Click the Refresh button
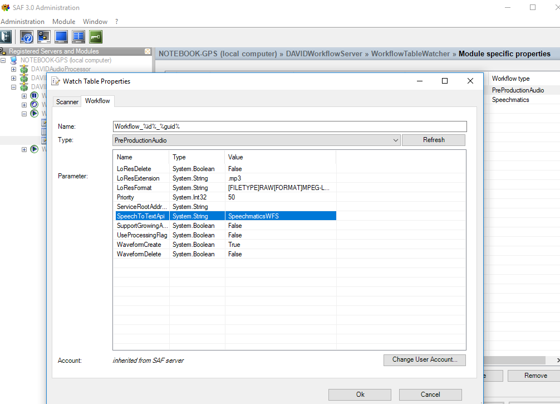Screen dimensions: 560x404 tap(433, 140)
